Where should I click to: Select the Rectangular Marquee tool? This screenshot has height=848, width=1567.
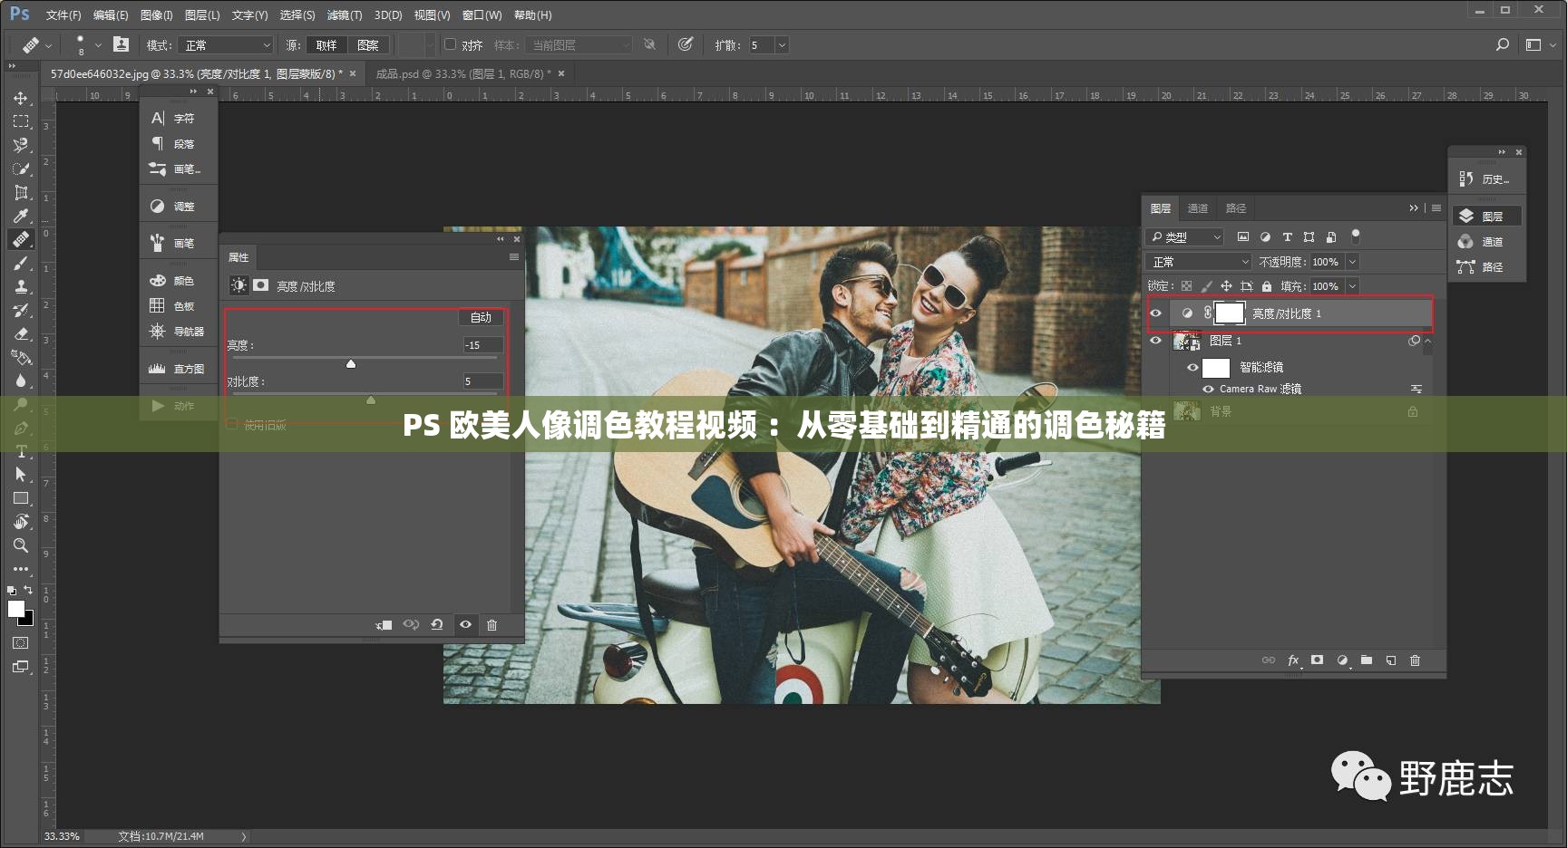pyautogui.click(x=21, y=121)
